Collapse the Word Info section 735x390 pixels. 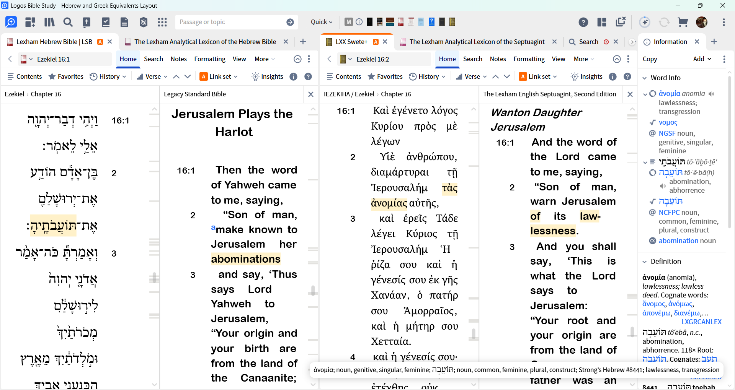coord(645,78)
